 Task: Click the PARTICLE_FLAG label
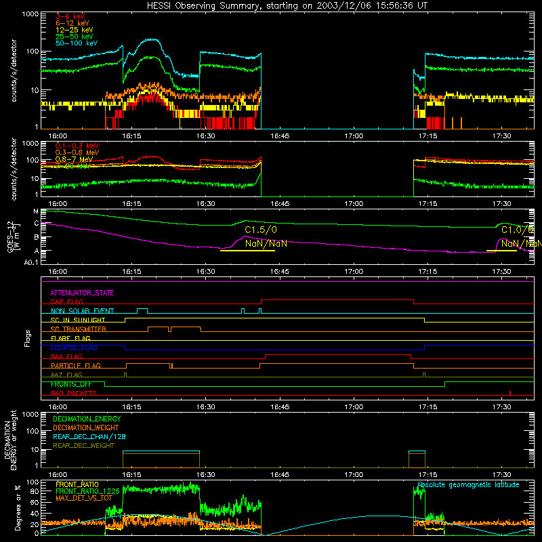(76, 366)
